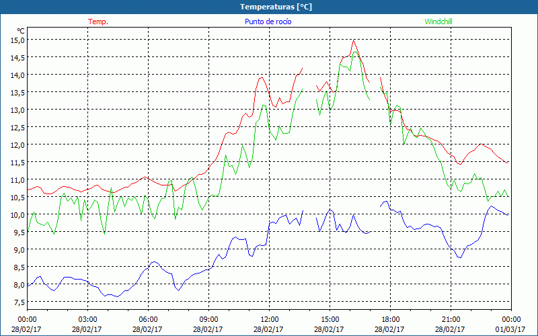Click the 15,0 y-axis value
Screen dimensions: 538x336
click(x=18, y=40)
